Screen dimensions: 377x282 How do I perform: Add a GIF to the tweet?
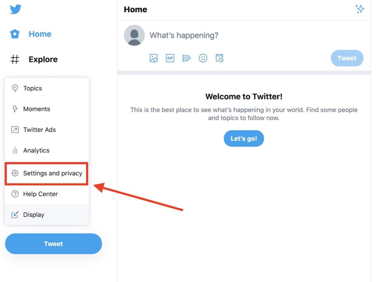click(x=170, y=58)
